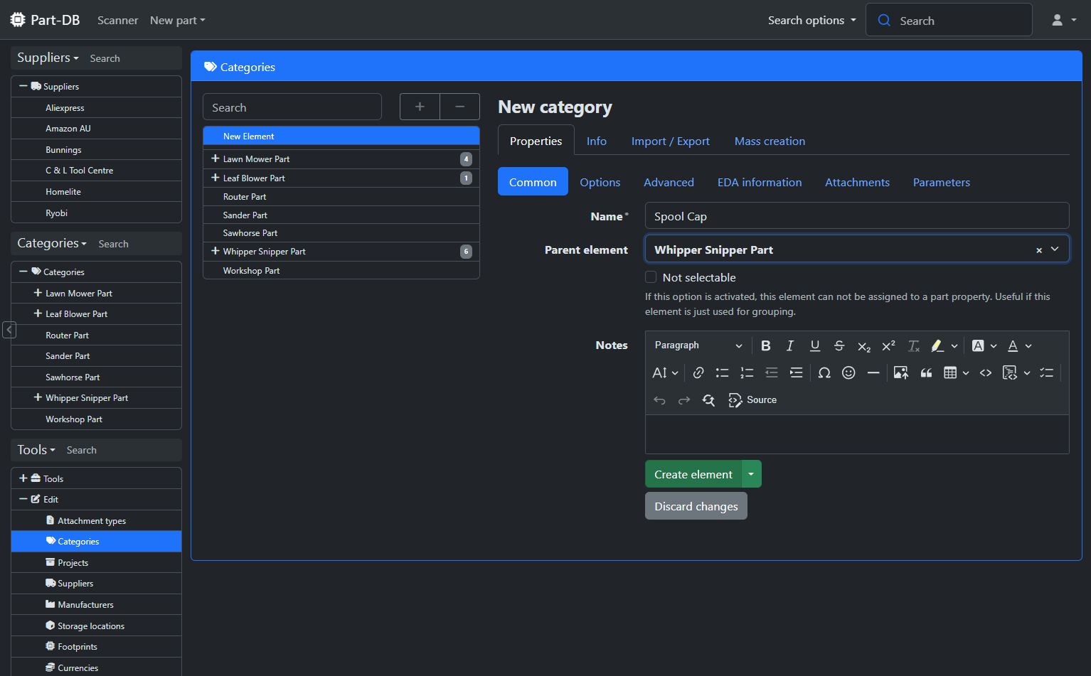1091x676 pixels.
Task: Toggle superscript formatting
Action: pyautogui.click(x=888, y=345)
